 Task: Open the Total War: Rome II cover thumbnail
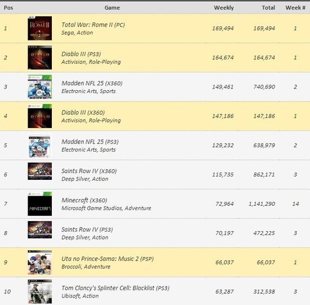pyautogui.click(x=40, y=28)
